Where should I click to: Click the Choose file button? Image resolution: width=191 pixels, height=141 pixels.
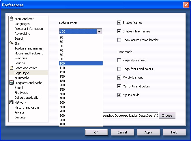tap(167, 116)
